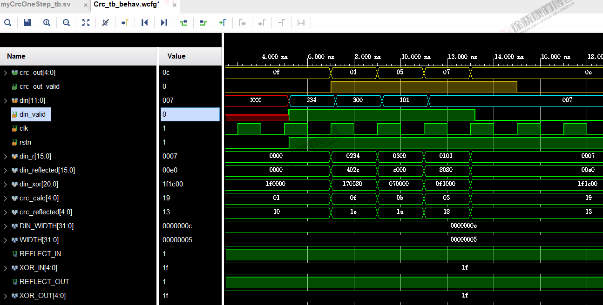Viewport: 603px width, 305px height.
Task: Select the REFLECT_IN signal
Action: 40,254
